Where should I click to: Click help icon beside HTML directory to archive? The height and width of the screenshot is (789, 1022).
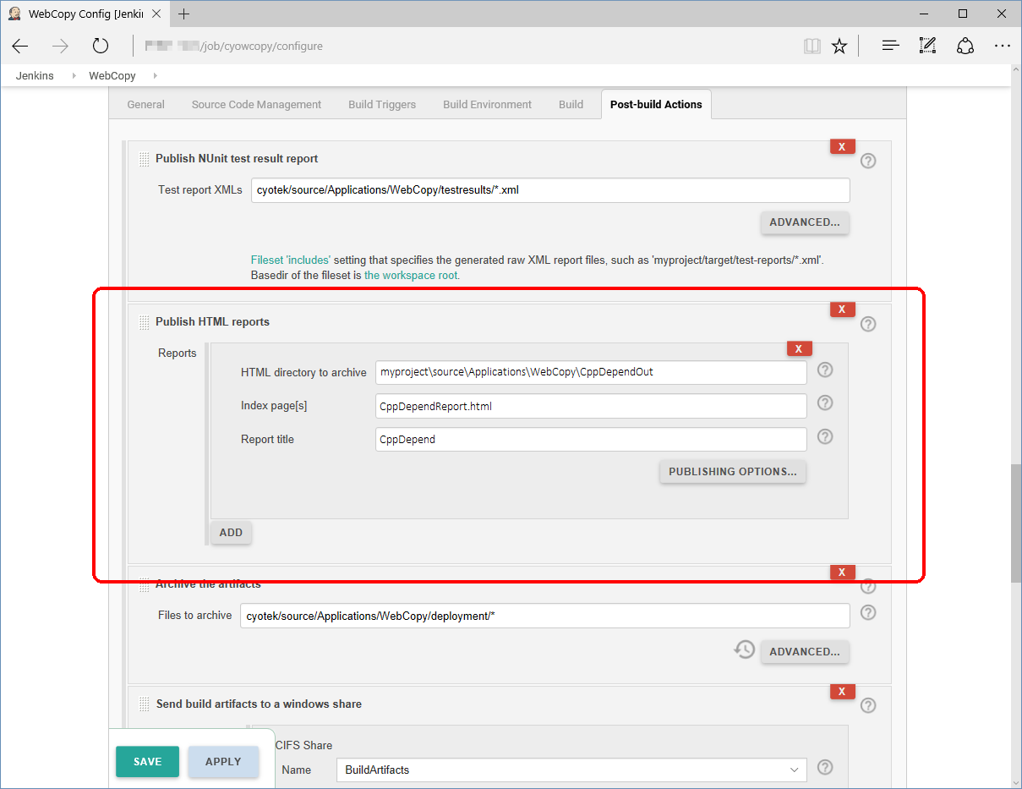(x=826, y=370)
